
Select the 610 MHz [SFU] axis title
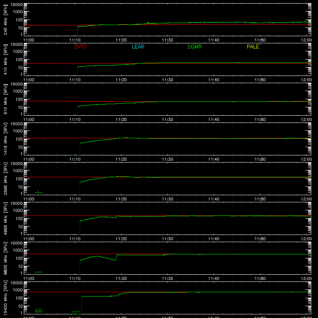coord(6,99)
